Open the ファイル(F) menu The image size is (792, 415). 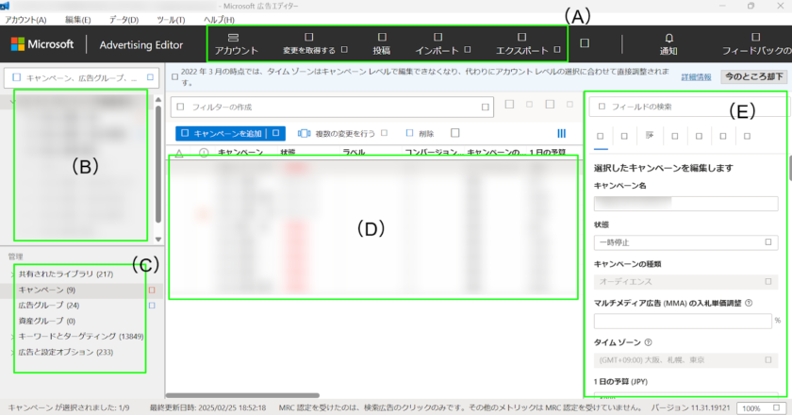pos(26,20)
